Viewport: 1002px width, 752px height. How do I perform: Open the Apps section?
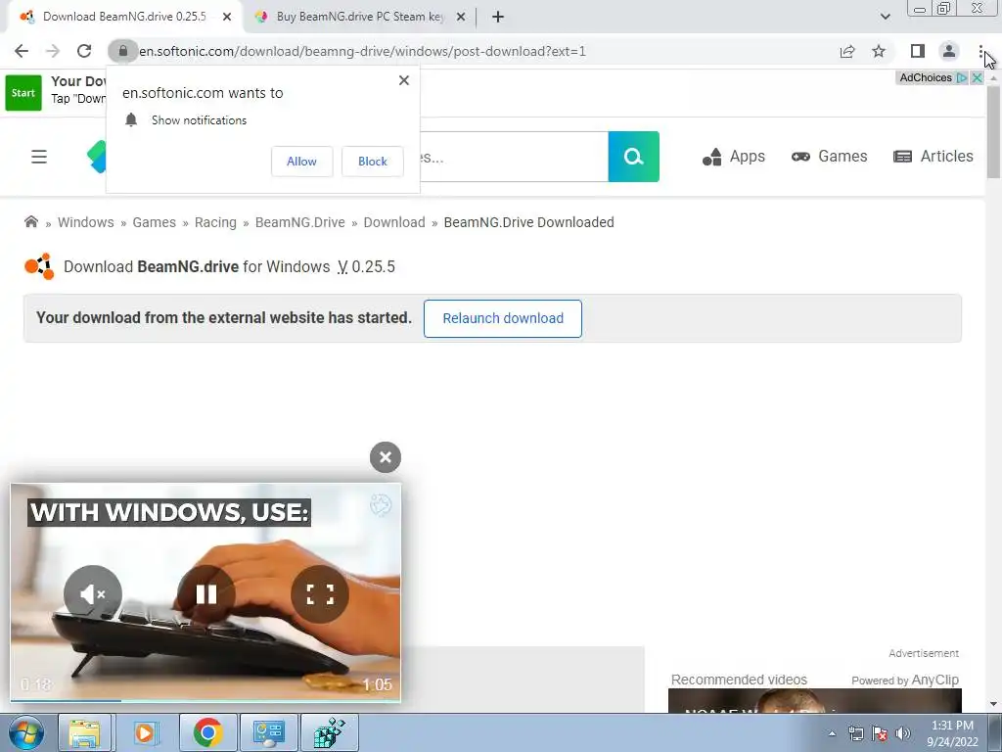pyautogui.click(x=734, y=157)
